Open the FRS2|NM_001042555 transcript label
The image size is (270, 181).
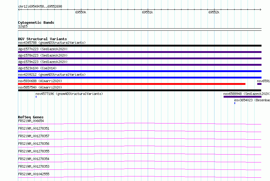34,174
